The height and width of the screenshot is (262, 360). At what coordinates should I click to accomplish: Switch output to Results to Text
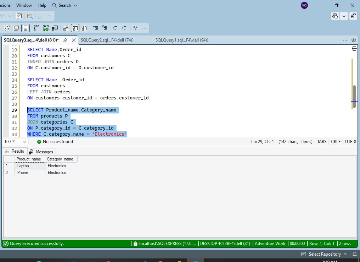66,28
